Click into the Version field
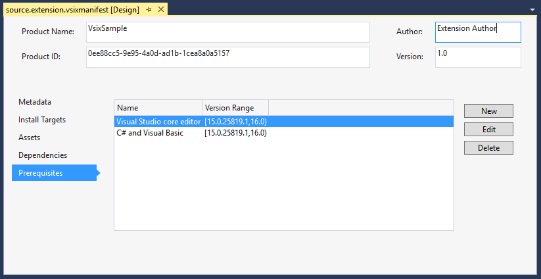This screenshot has width=541, height=279. coord(478,57)
